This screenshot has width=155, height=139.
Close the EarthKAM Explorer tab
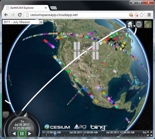(46, 8)
